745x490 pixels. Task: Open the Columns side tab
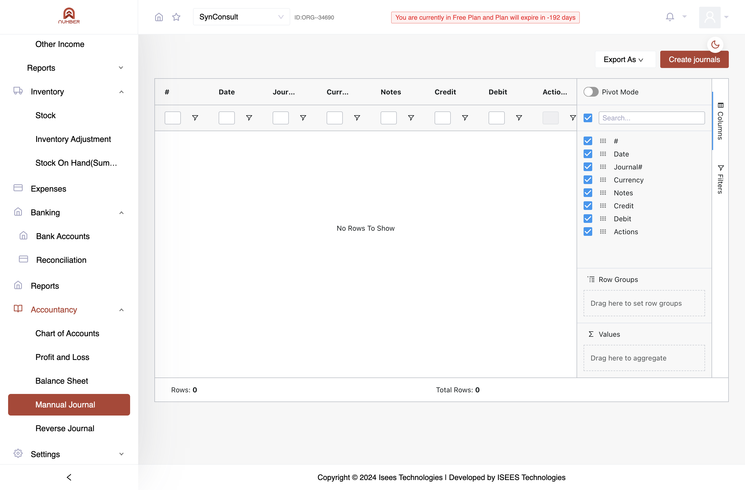click(x=720, y=121)
